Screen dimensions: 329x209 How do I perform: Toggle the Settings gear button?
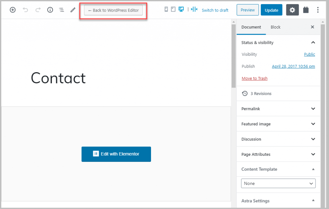pos(292,10)
